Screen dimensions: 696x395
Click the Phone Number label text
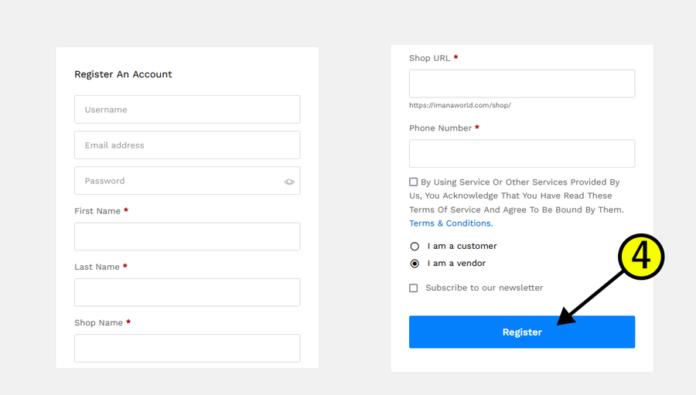(440, 128)
